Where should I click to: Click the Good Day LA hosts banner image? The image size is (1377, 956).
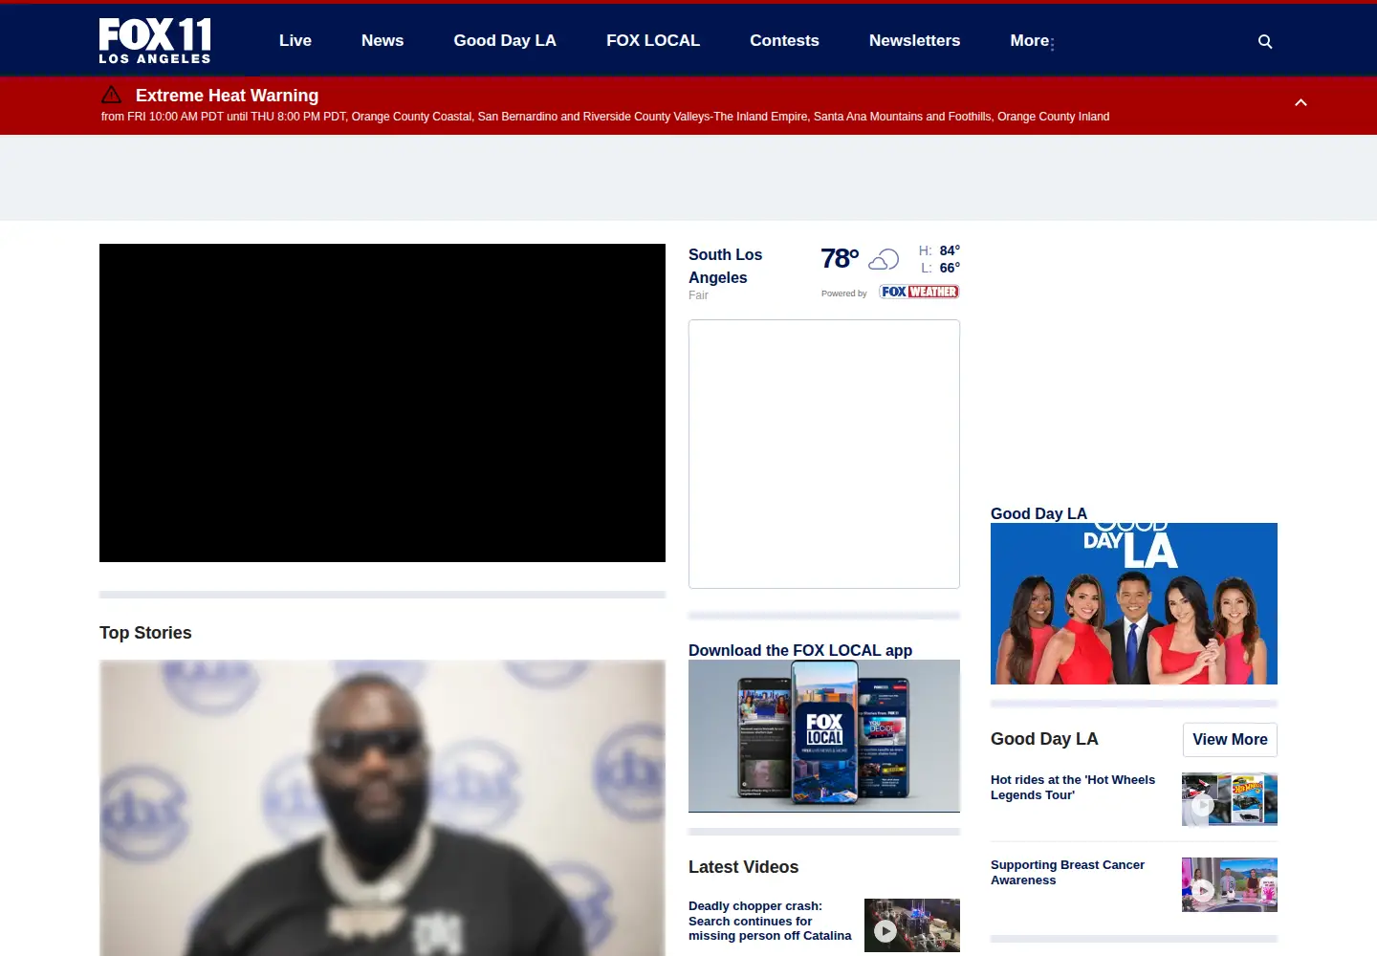pos(1134,603)
